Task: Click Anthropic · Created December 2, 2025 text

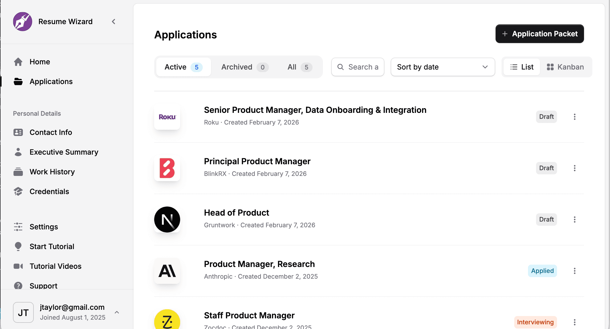Action: coord(261,277)
